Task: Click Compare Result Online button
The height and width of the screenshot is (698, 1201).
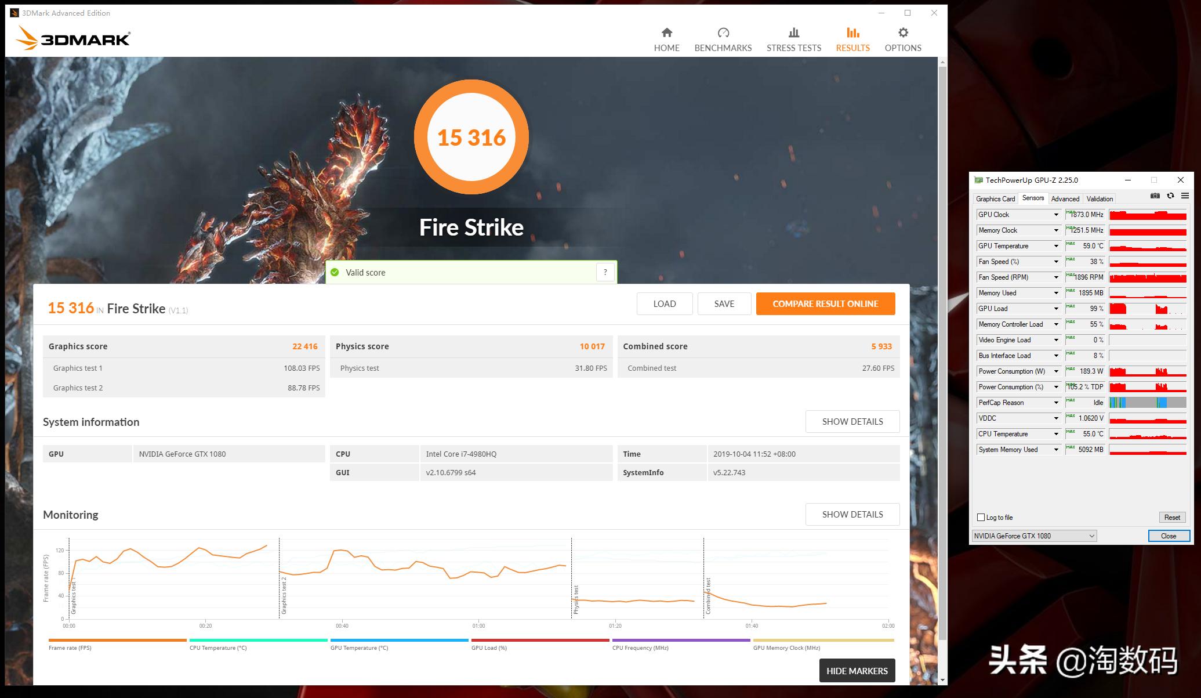Action: (825, 304)
